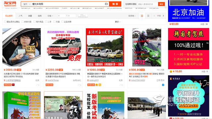Open 韩国考驾照 sidebar ad

pyautogui.click(x=188, y=48)
